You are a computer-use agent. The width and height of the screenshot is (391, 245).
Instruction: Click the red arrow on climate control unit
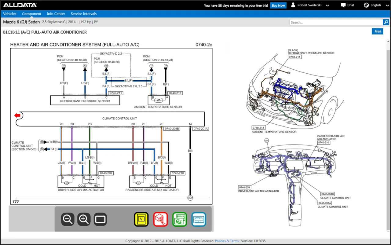point(17,115)
